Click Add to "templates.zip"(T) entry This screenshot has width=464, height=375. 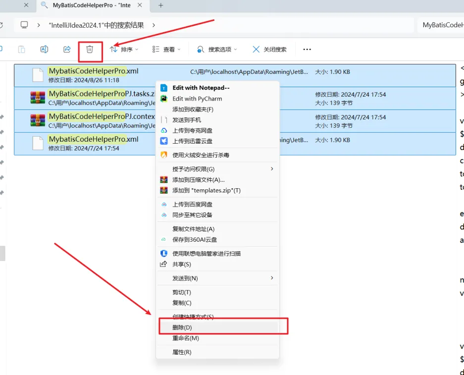[x=217, y=190]
